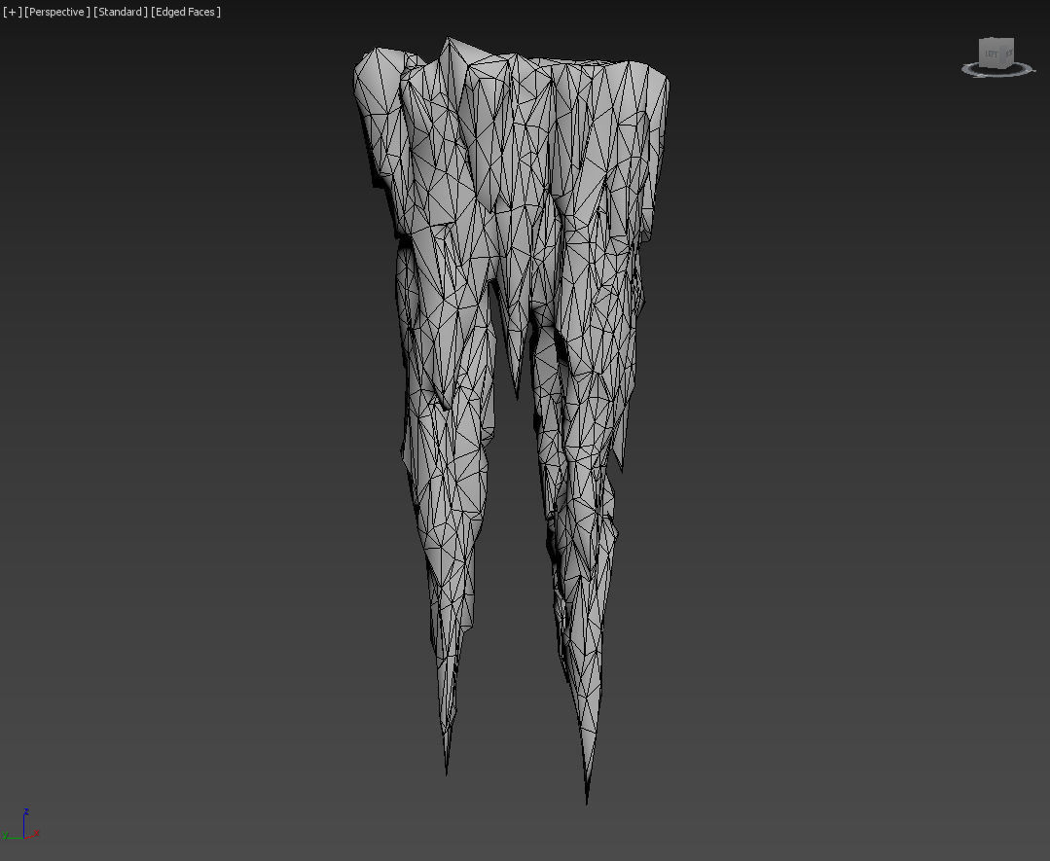Click the ViewCube navigation cube

(x=996, y=53)
